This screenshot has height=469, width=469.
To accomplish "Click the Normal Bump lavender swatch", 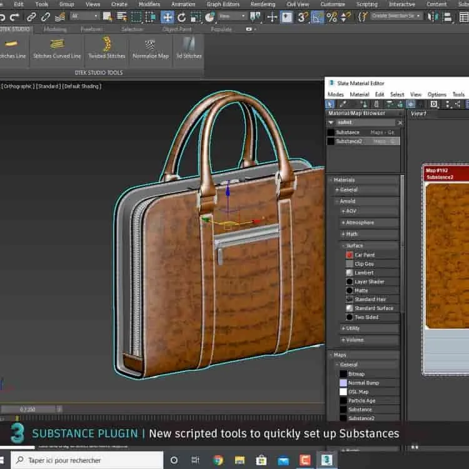I will [343, 383].
